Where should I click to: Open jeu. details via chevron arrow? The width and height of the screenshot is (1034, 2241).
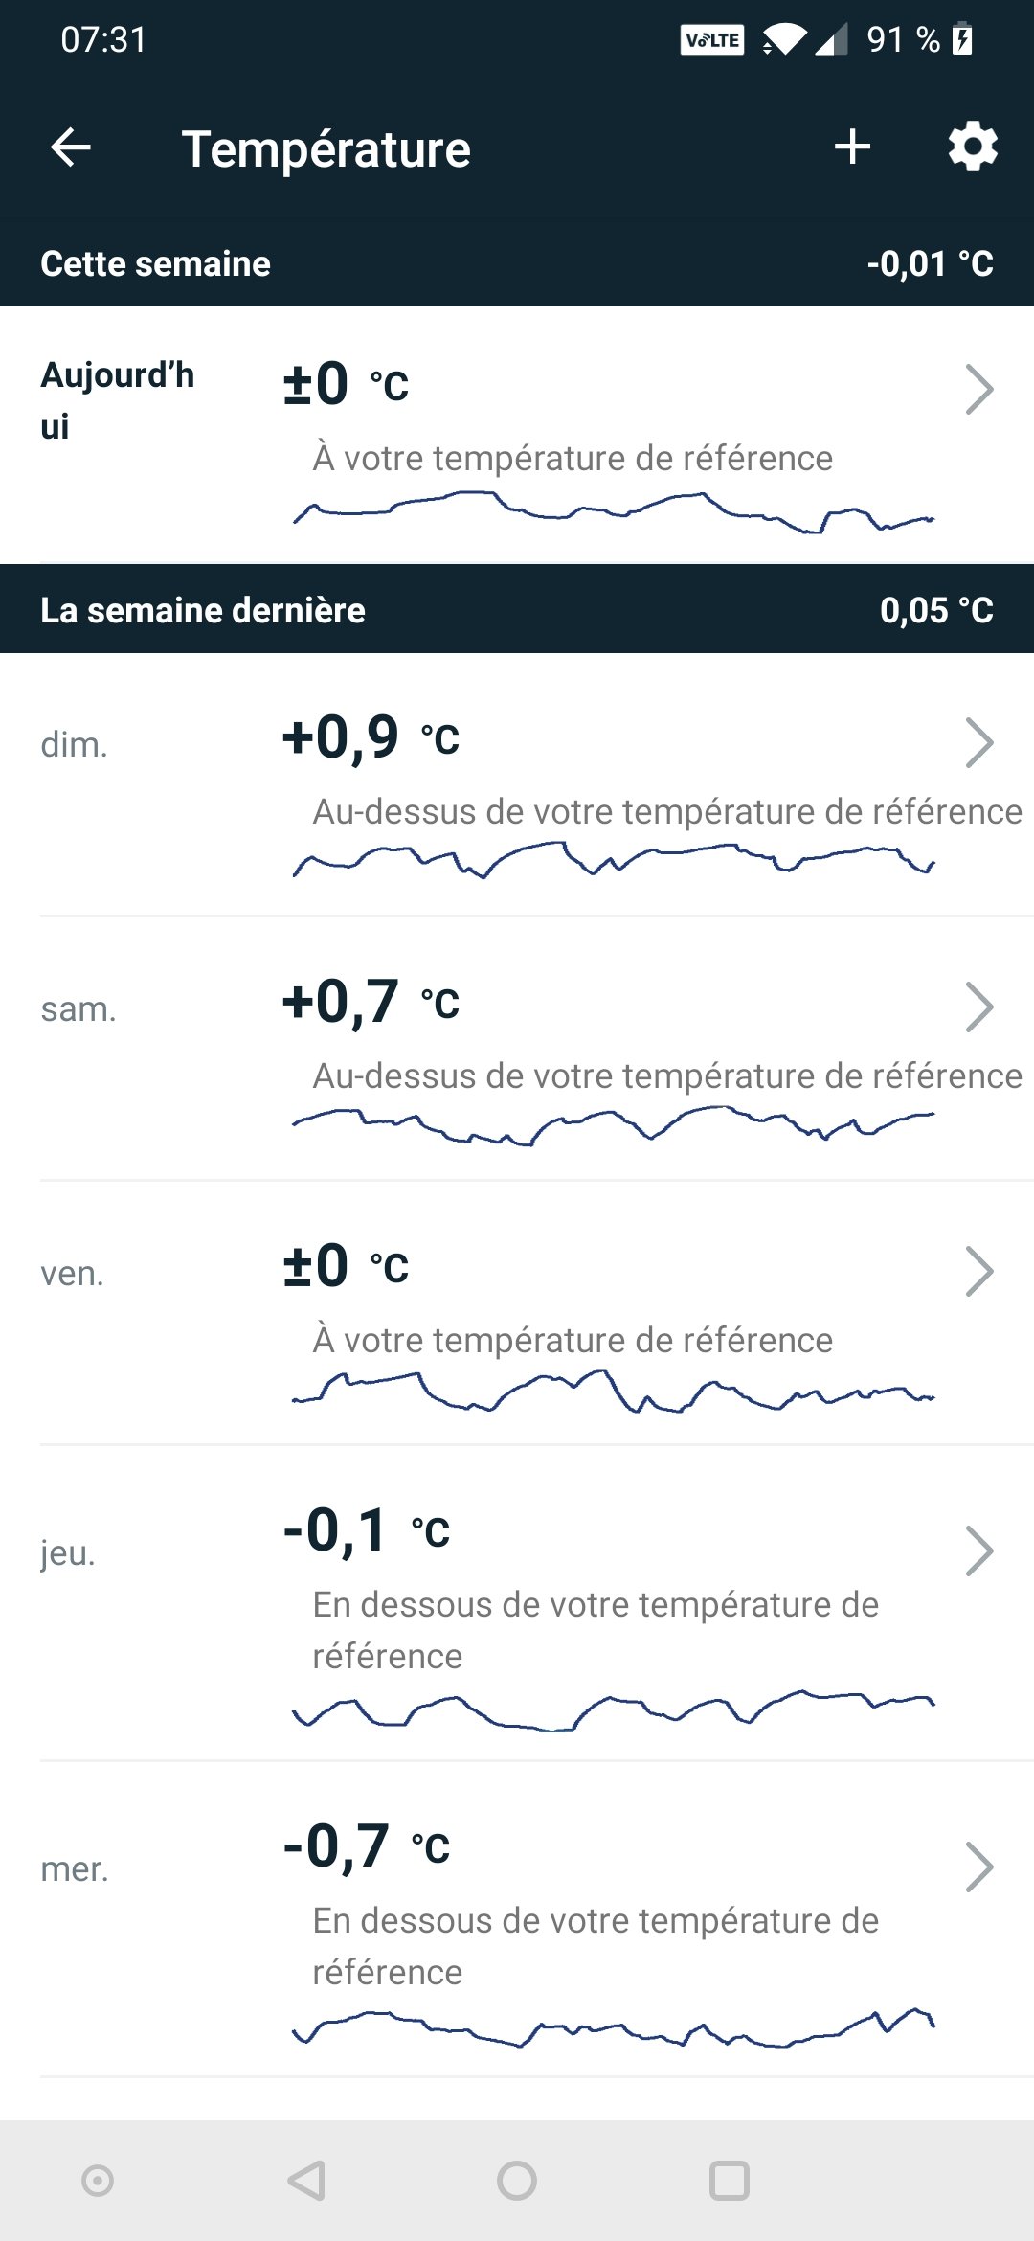[x=978, y=1551]
